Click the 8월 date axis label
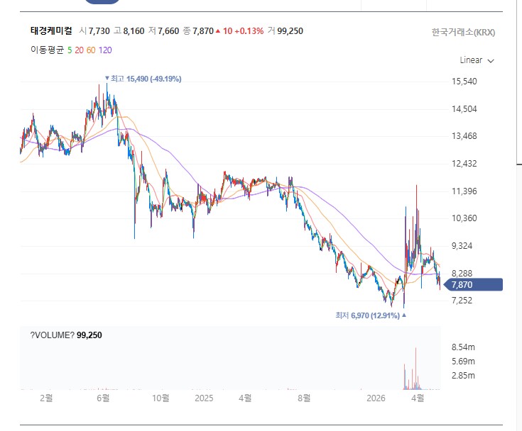Image resolution: width=522 pixels, height=431 pixels. 304,398
